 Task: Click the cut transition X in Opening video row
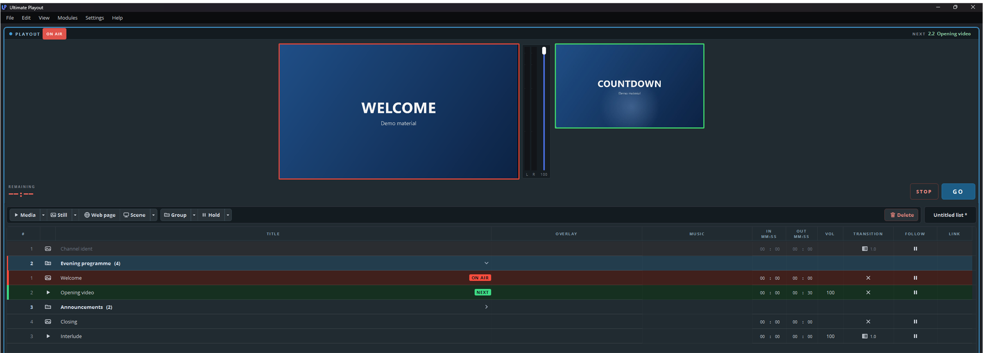tap(868, 292)
